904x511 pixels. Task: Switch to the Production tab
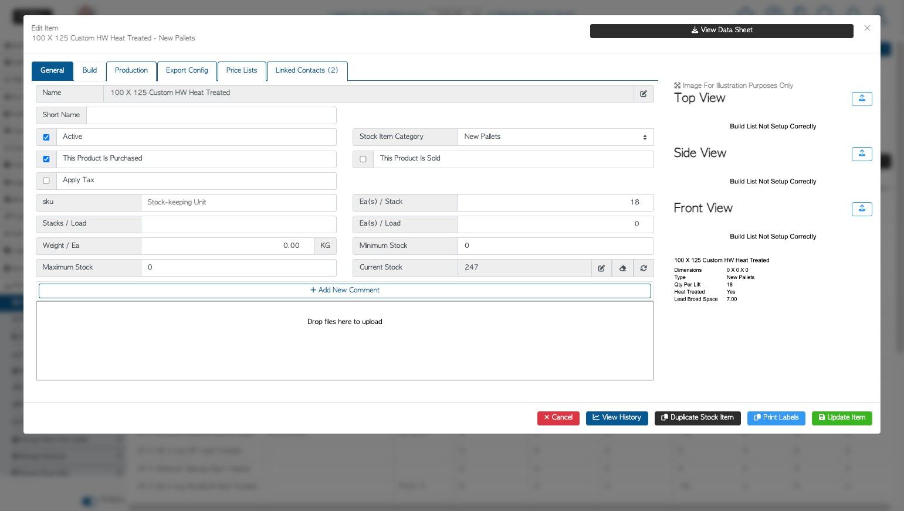click(131, 70)
